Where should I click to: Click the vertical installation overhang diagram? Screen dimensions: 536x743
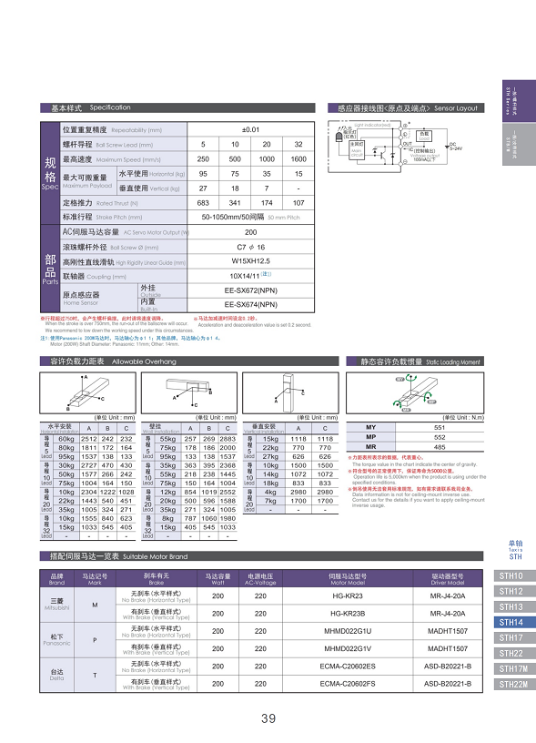tap(290, 392)
